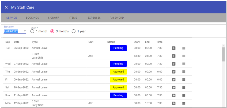Open list icon for Late Shift row

pos(184,56)
